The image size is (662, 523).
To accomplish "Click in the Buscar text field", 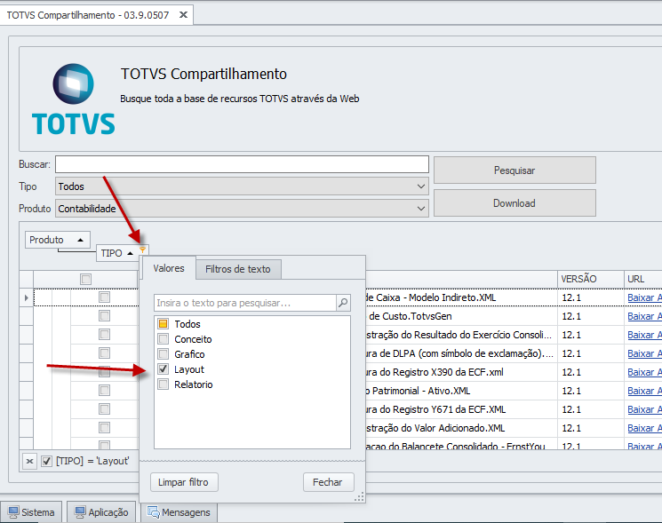I will (x=242, y=164).
